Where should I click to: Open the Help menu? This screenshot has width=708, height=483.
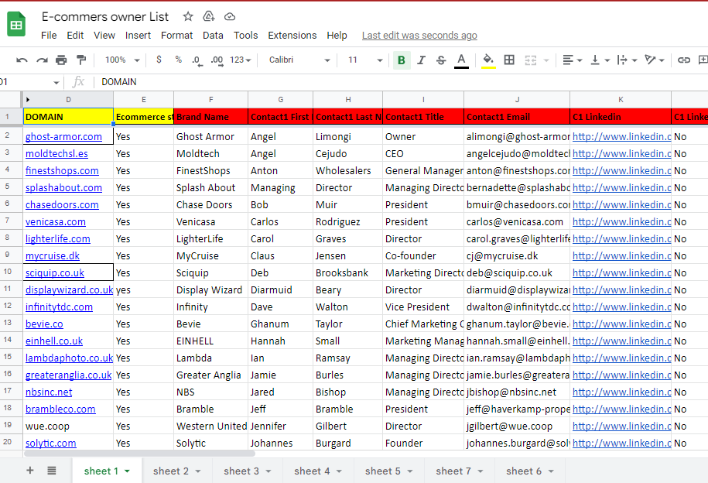point(337,36)
